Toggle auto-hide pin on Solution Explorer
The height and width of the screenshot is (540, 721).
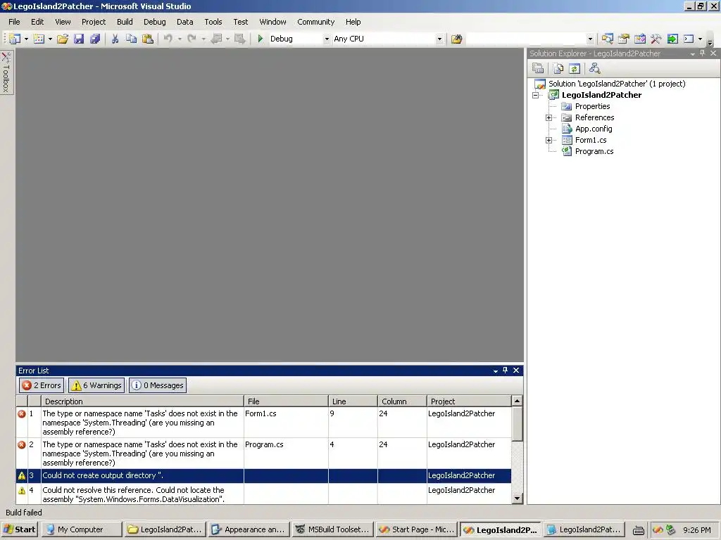pos(702,53)
